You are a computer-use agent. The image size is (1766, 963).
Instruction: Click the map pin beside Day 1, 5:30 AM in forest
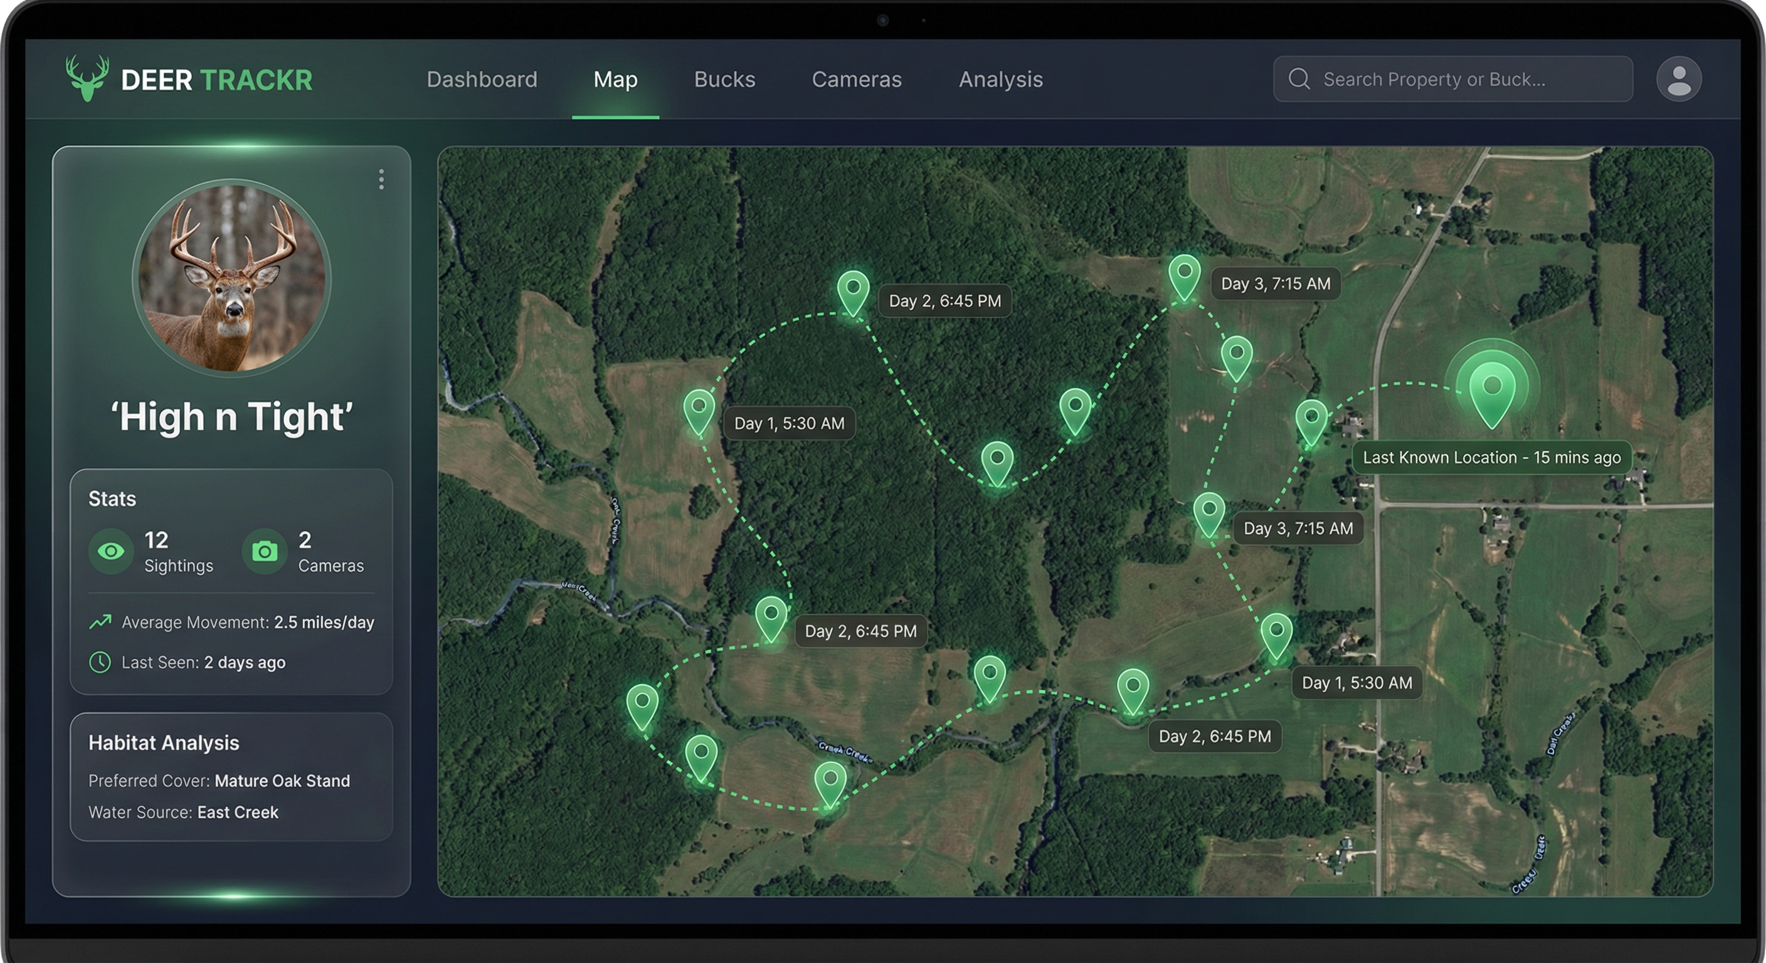pyautogui.click(x=699, y=409)
